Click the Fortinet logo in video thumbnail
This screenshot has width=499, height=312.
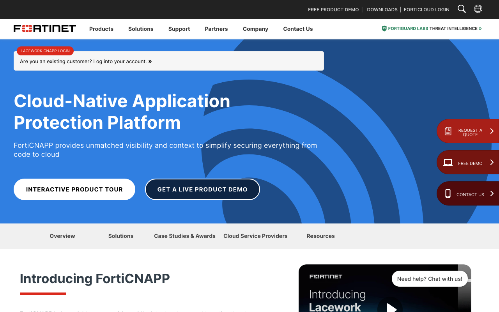[326, 277]
